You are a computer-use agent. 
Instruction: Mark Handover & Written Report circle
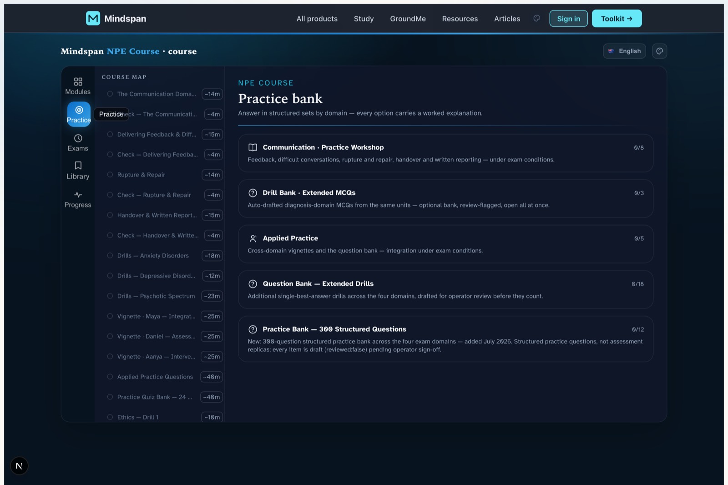click(x=110, y=215)
